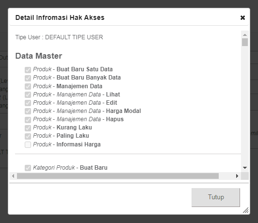Image resolution: width=258 pixels, height=223 pixels.
Task: Click the vertical scrollbar thumb
Action: coord(245,42)
